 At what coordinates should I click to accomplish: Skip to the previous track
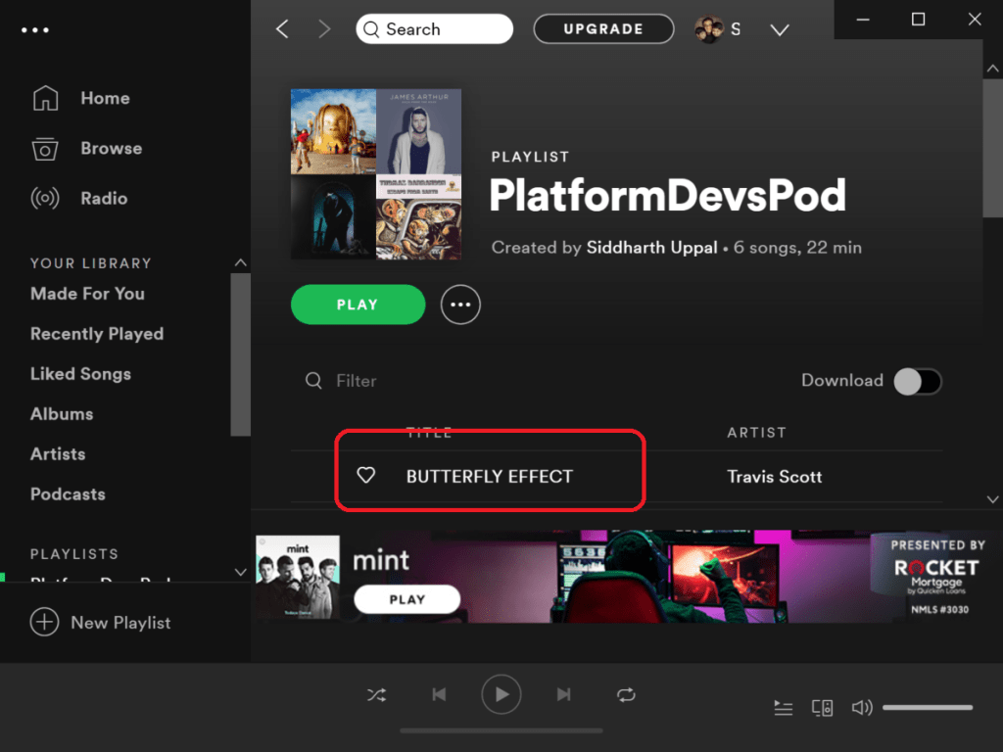(x=439, y=695)
